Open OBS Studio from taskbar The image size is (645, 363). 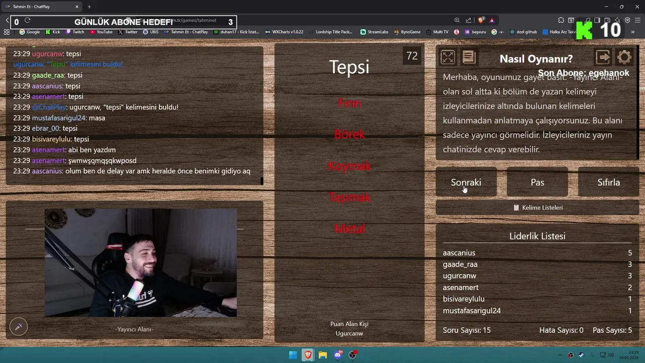coord(353,355)
